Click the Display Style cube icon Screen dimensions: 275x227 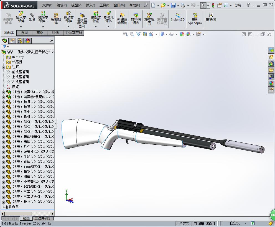pos(161,34)
